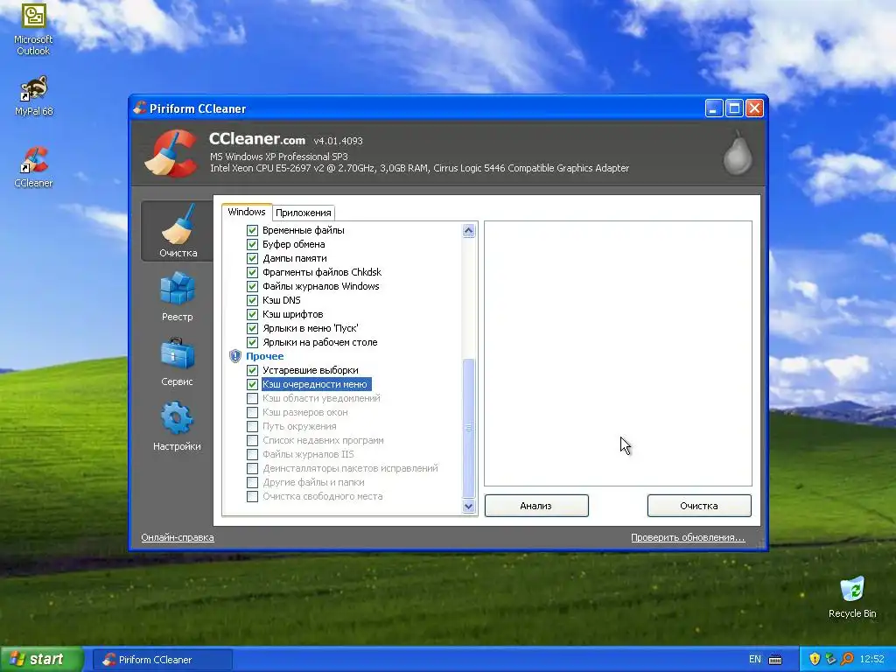Open MyPal 68 desktop icon
Image resolution: width=896 pixels, height=672 pixels.
34,96
